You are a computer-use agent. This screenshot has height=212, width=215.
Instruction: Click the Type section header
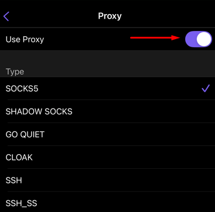pyautogui.click(x=15, y=72)
